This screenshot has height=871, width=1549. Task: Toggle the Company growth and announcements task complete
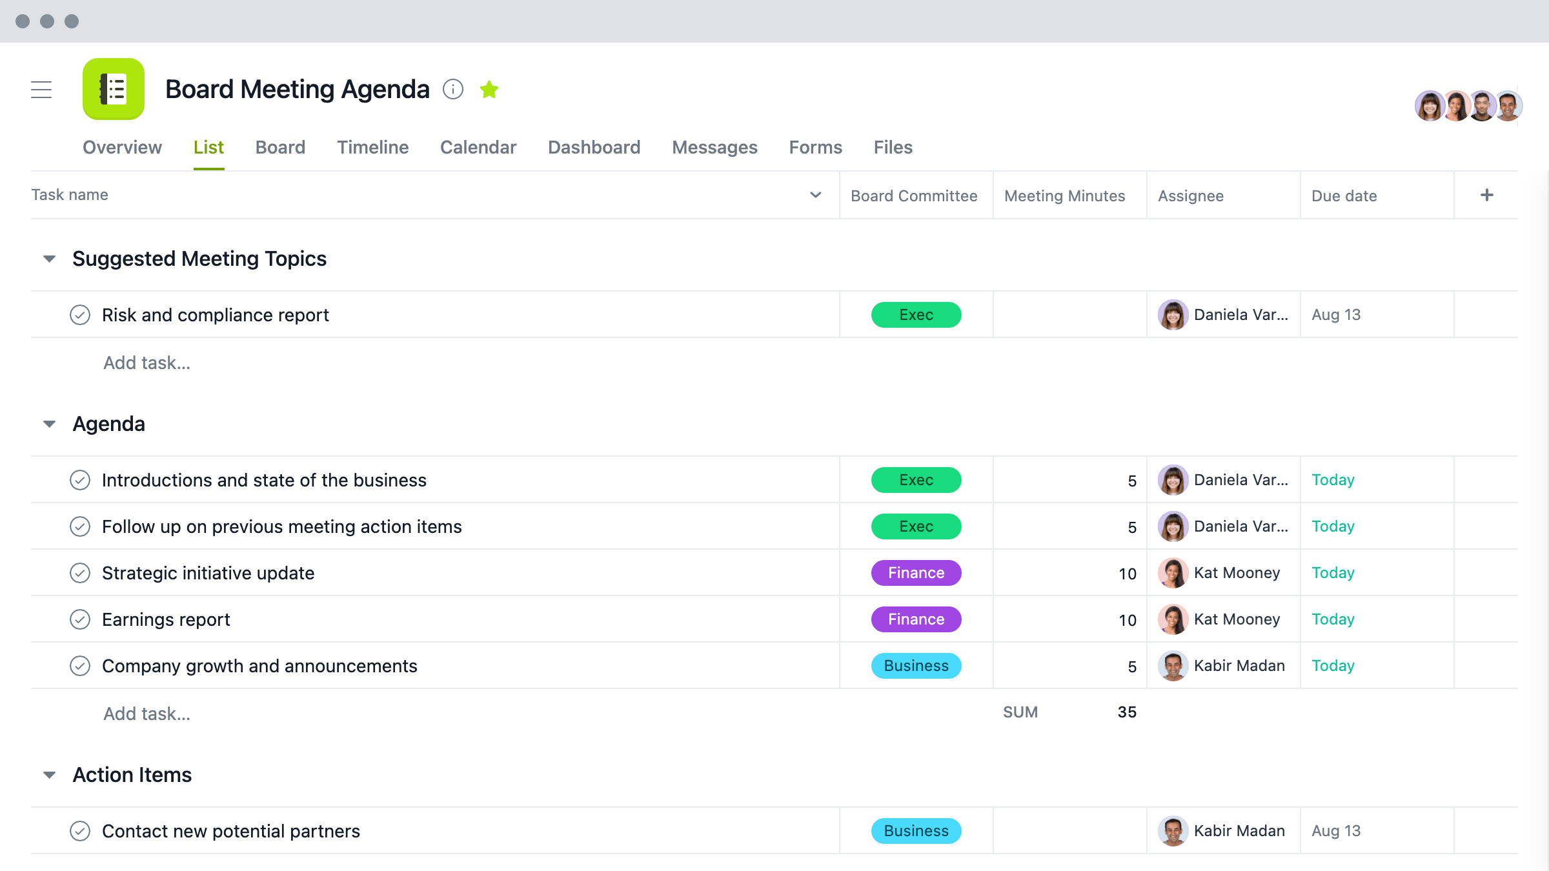[x=81, y=666]
